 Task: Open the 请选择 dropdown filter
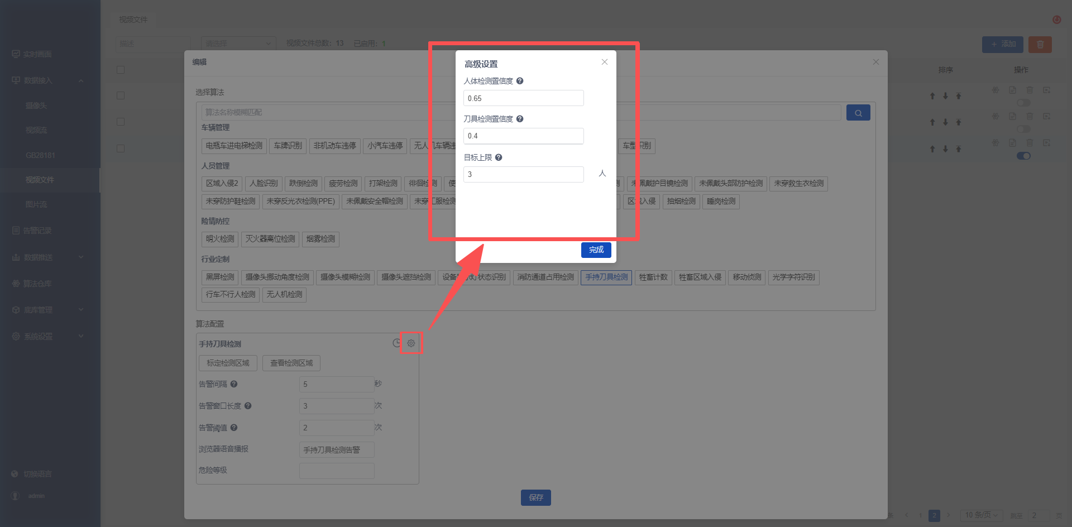point(239,44)
